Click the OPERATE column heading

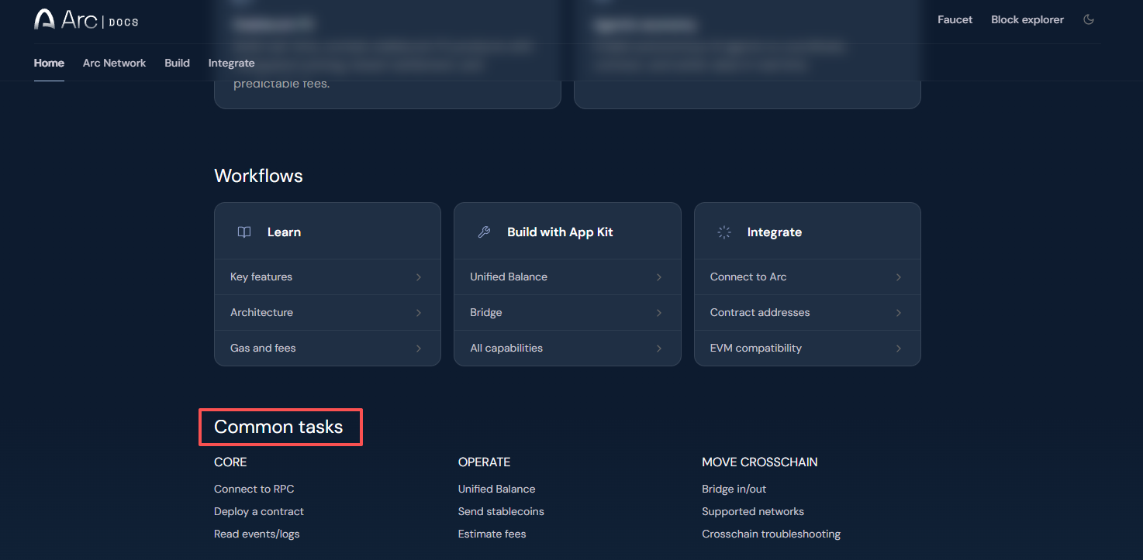(x=484, y=462)
